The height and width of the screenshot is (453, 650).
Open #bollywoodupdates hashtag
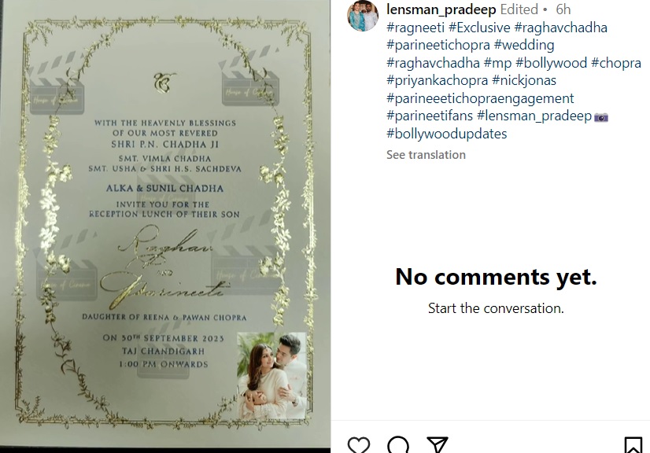(446, 134)
